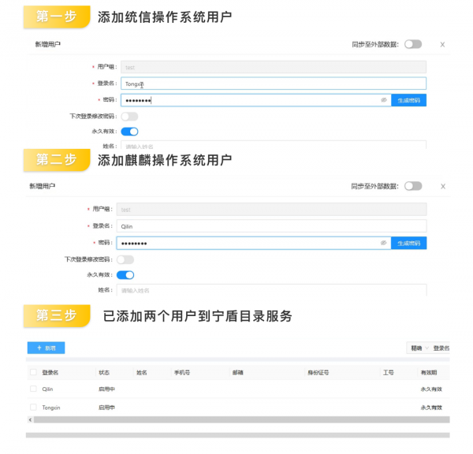
Task: Open the 精确 match-type dropdown
Action: tap(419, 348)
